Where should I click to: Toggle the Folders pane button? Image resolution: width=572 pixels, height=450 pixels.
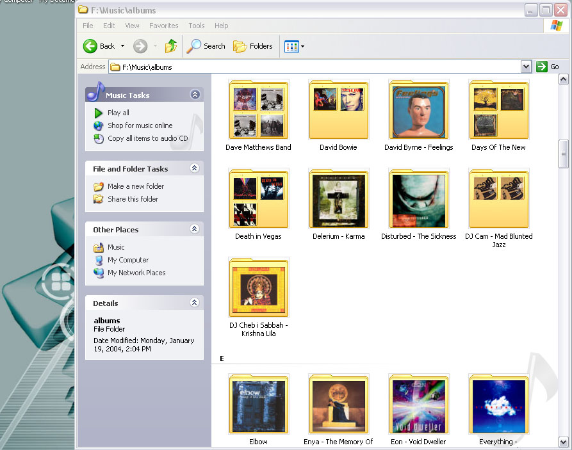click(x=253, y=46)
